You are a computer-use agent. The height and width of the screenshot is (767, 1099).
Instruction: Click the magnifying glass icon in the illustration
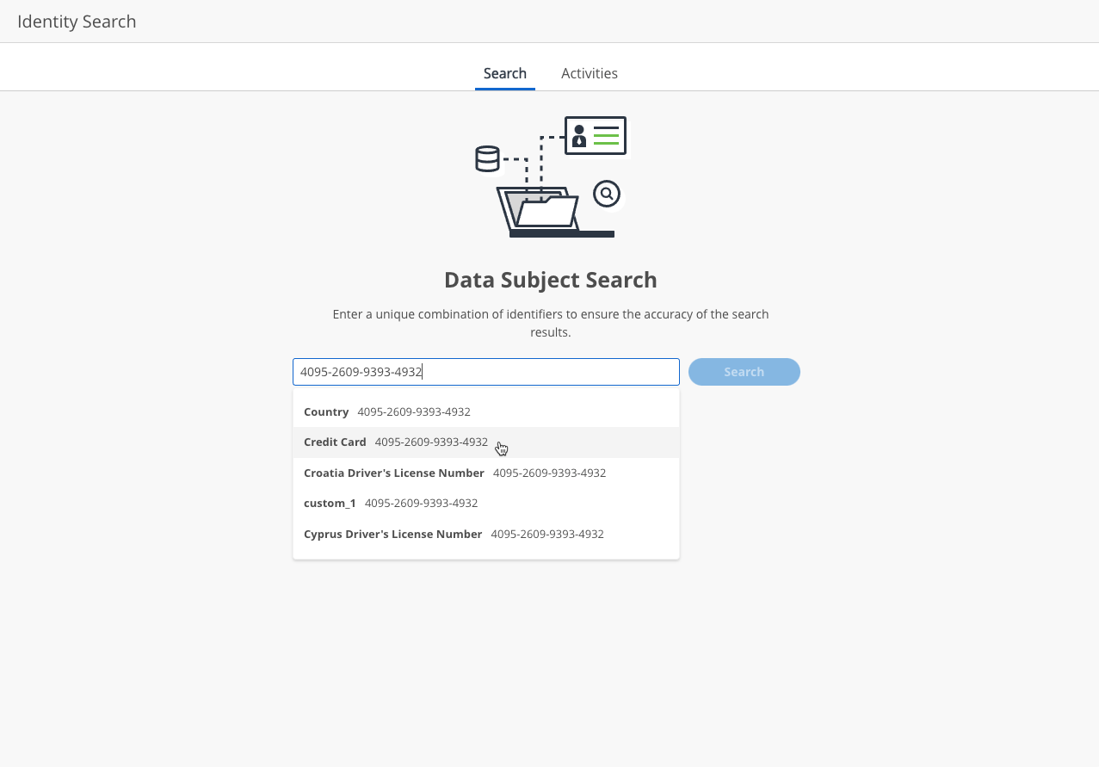pos(607,194)
